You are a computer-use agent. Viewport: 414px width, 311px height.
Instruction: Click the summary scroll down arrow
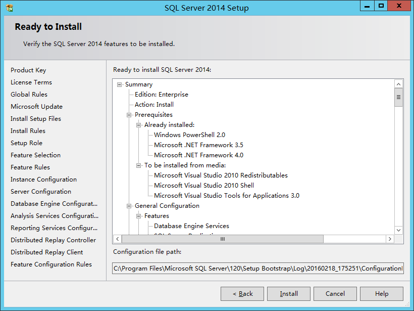[398, 230]
